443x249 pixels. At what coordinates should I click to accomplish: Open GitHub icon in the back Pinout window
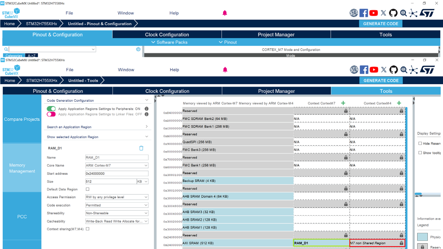pos(393,13)
